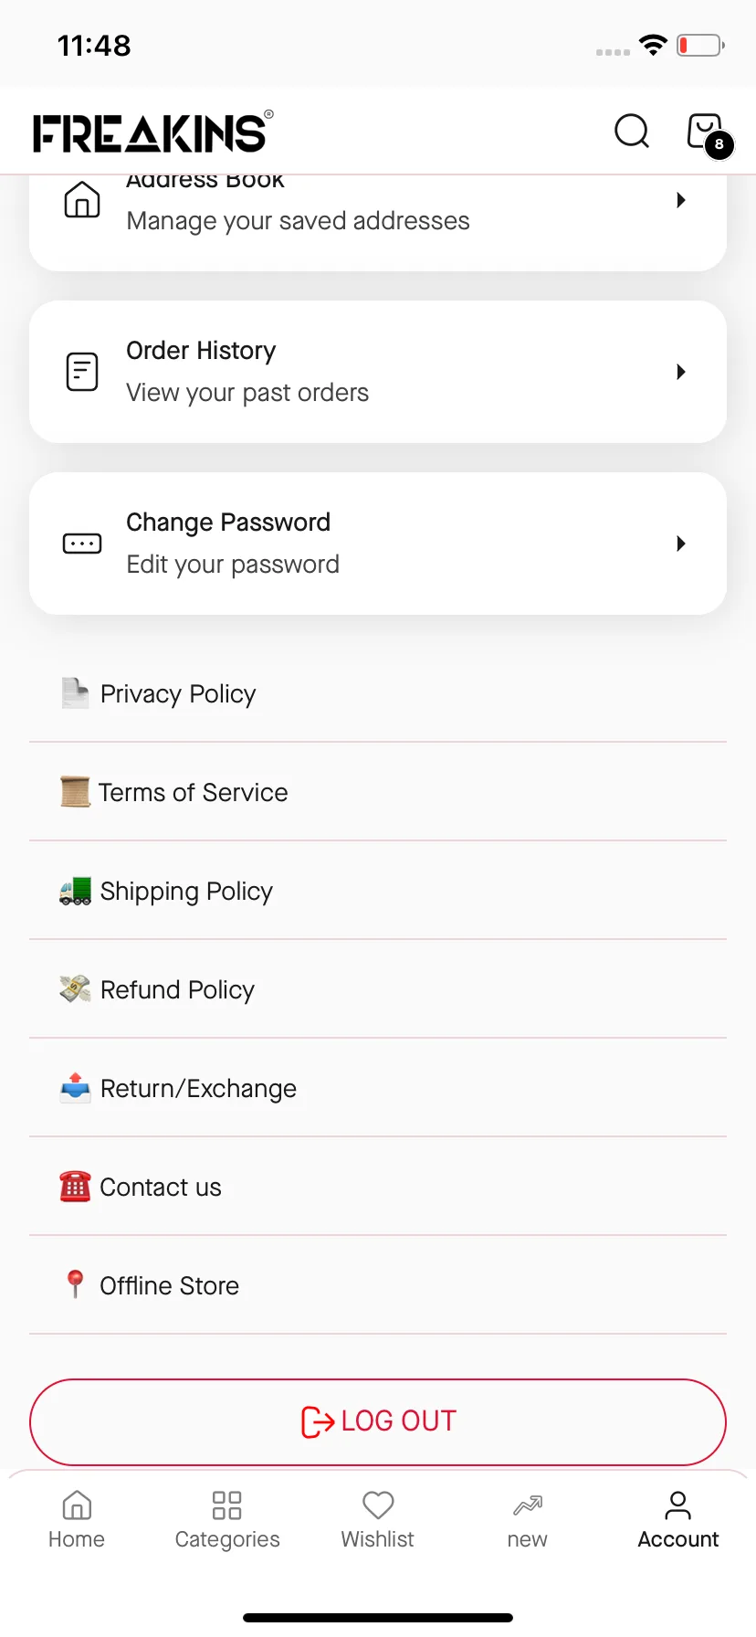The width and height of the screenshot is (756, 1637).
Task: Click the FREAKINS logo
Action: [x=152, y=132]
